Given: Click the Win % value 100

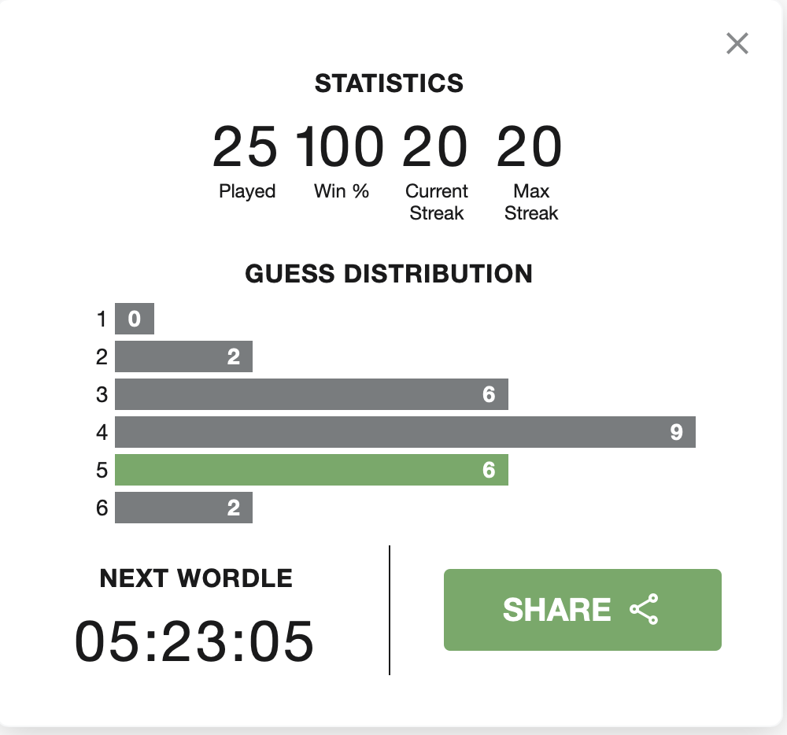Looking at the screenshot, I should [340, 147].
